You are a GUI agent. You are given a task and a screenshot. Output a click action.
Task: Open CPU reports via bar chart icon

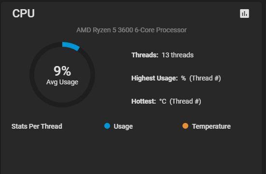pyautogui.click(x=244, y=13)
